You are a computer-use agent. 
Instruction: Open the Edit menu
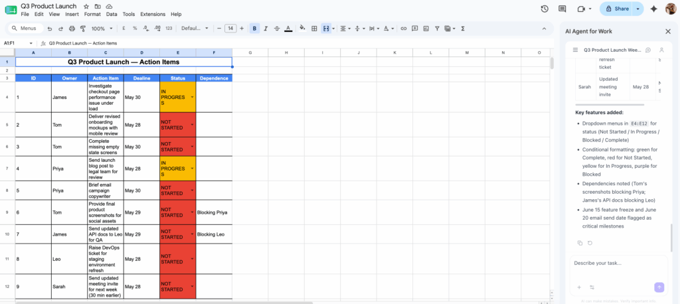coord(39,15)
